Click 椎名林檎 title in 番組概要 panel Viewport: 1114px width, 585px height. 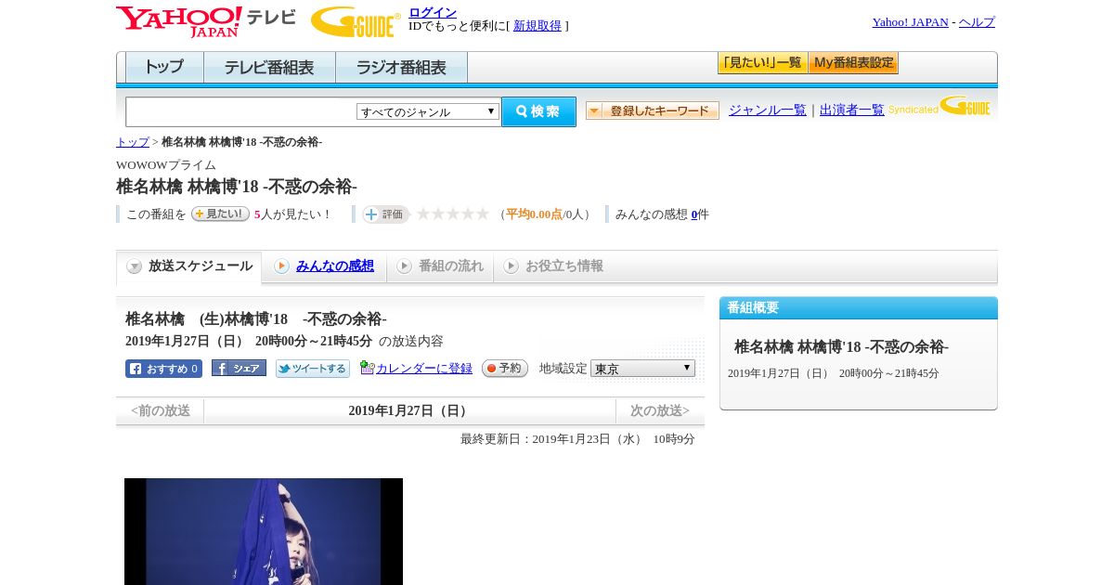tap(841, 346)
